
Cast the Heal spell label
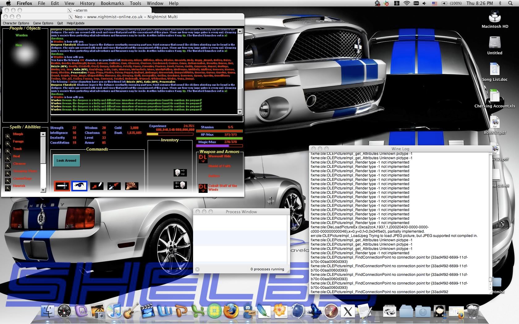tap(16, 156)
